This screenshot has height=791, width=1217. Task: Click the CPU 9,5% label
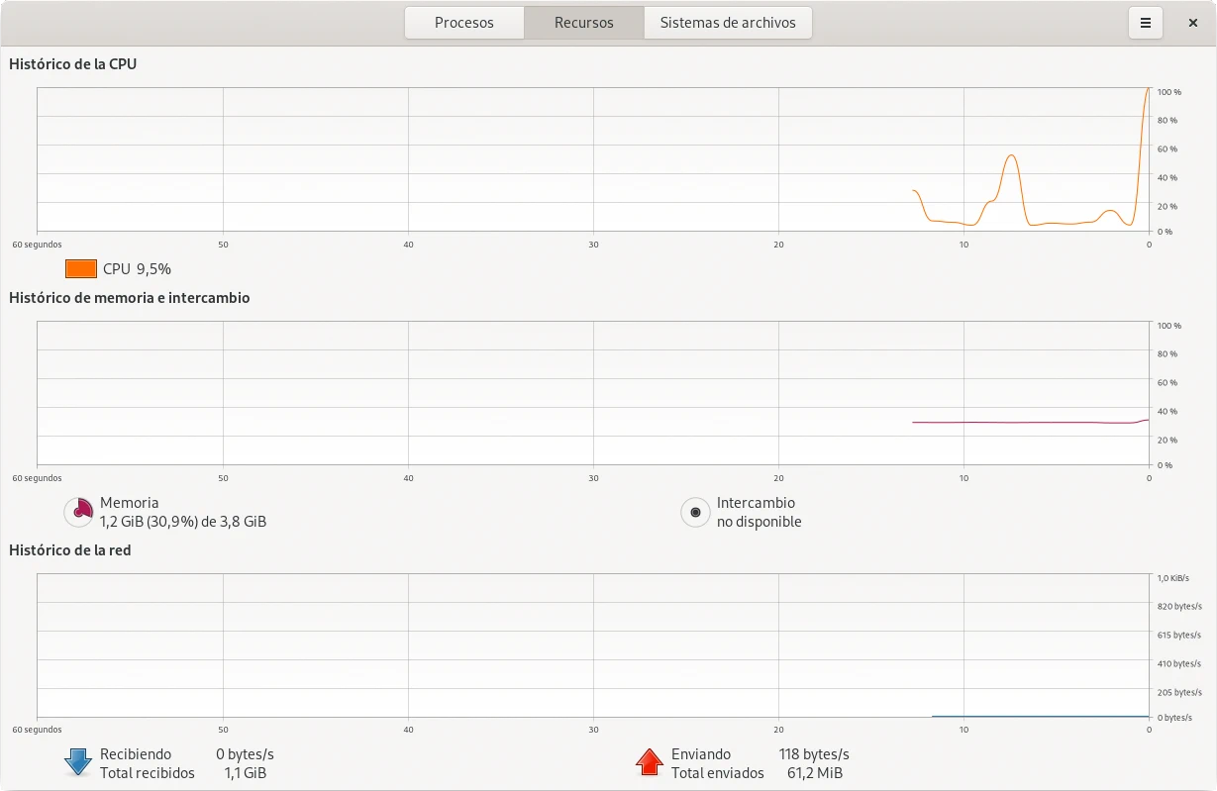point(137,268)
